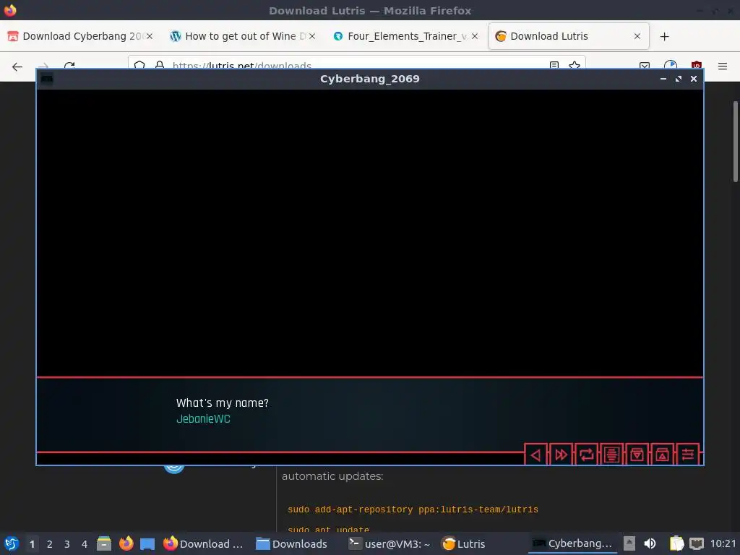This screenshot has width=740, height=555.
Task: Click the show desktop blue icon in taskbar
Action: pos(147,544)
